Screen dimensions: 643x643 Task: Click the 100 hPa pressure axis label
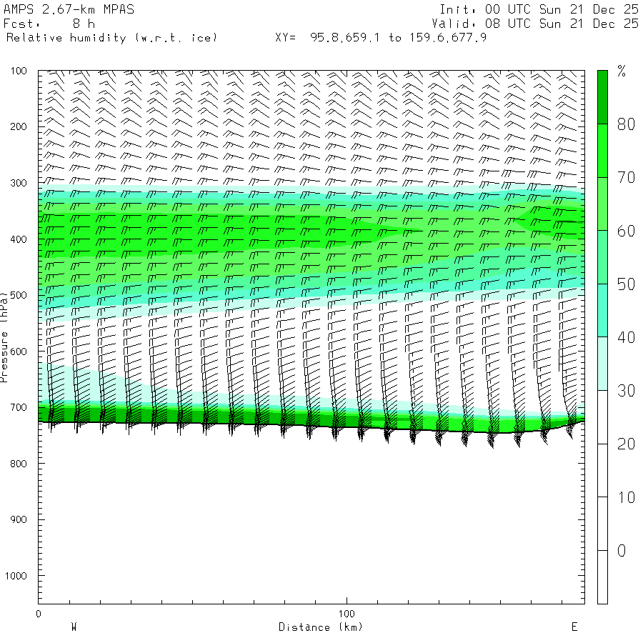click(19, 71)
